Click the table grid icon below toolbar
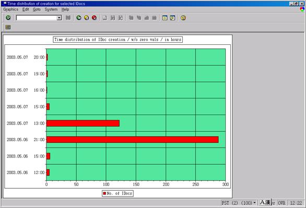The width and height of the screenshot is (306, 208). [x=8, y=27]
